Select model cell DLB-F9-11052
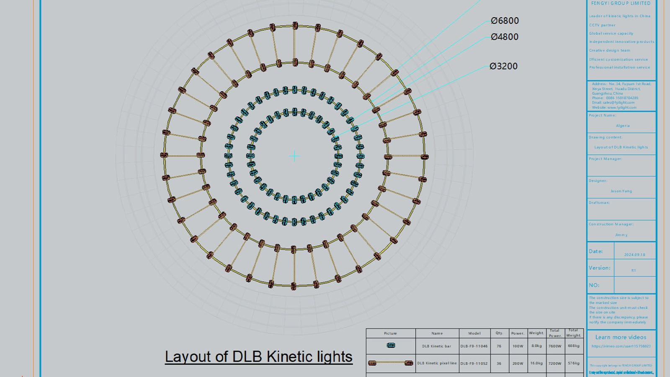 click(474, 364)
